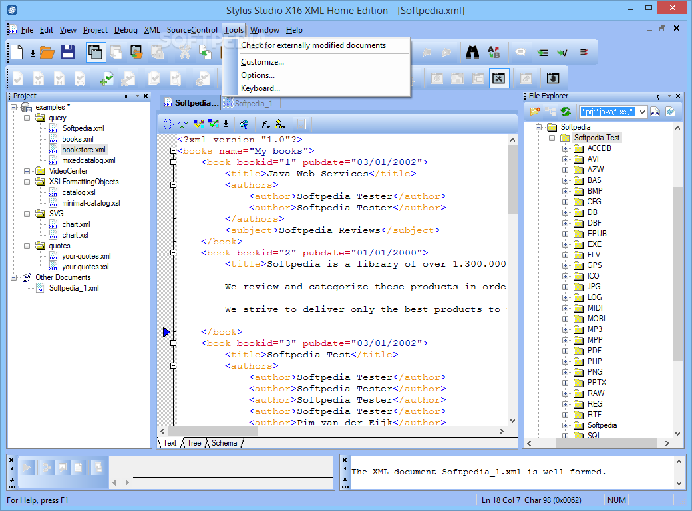The height and width of the screenshot is (511, 692).
Task: Click the magnifier query icon in editor toolbar
Action: 244,124
